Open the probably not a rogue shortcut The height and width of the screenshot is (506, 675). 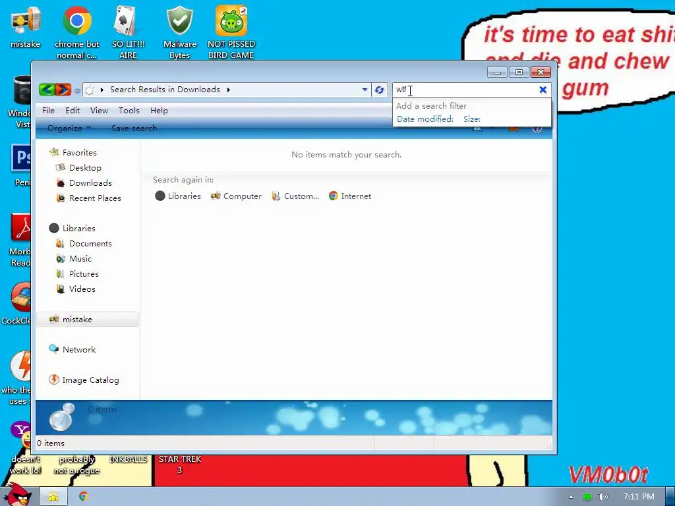(76, 464)
